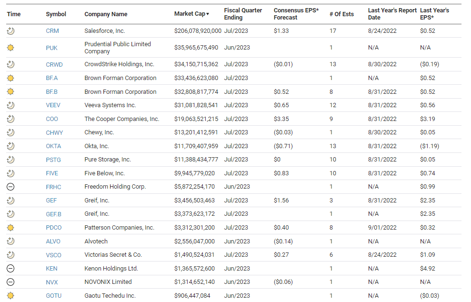Open the VEEV stock link
Viewport: 471px width, 302px height.
point(53,105)
